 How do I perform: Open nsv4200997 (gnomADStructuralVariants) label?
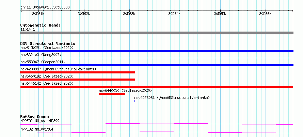[58, 69]
